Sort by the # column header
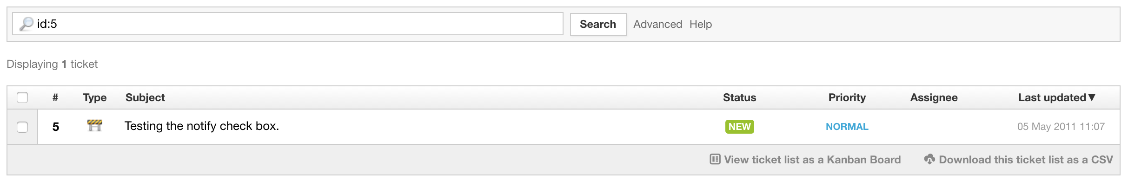Viewport: 1128px width, 181px height. (x=55, y=97)
